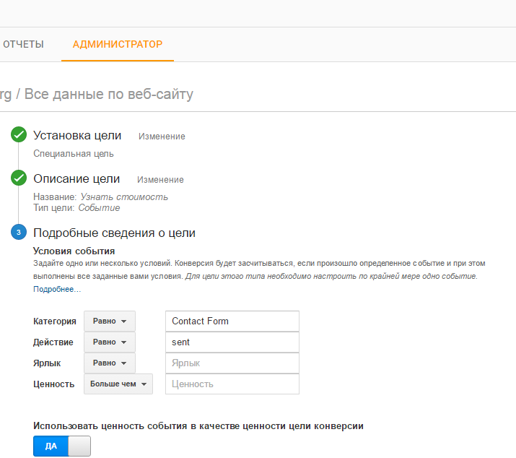
Task: Open the Действие Равно dropdown
Action: pyautogui.click(x=110, y=342)
